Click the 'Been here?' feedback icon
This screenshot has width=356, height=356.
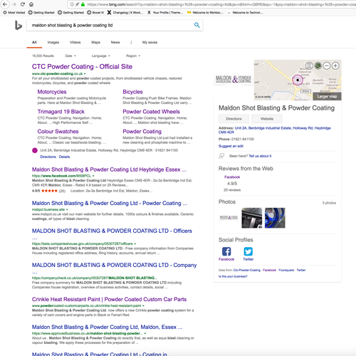pos(221,156)
